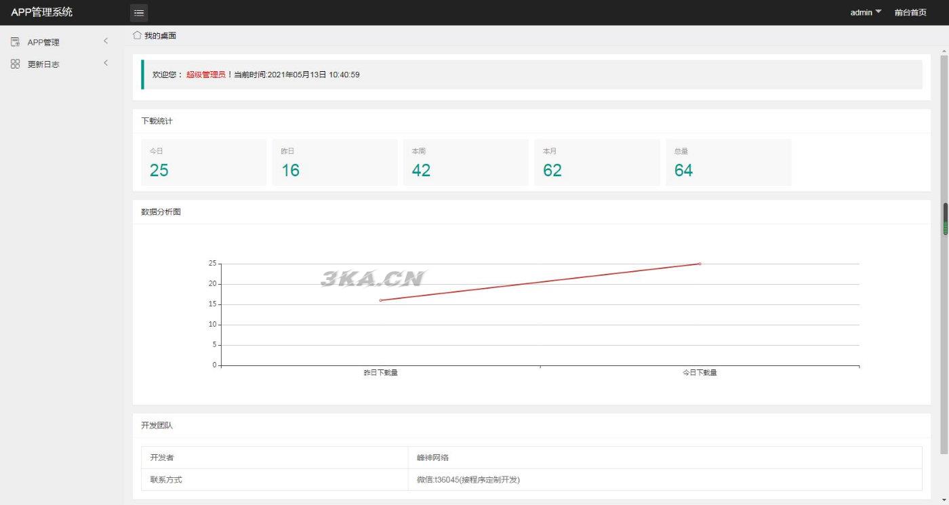
Task: Select the 我的桌面 tab
Action: 160,35
